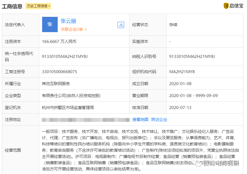The height and width of the screenshot is (174, 247).
Task: Open the 附近企业 link
Action: pyautogui.click(x=159, y=120)
